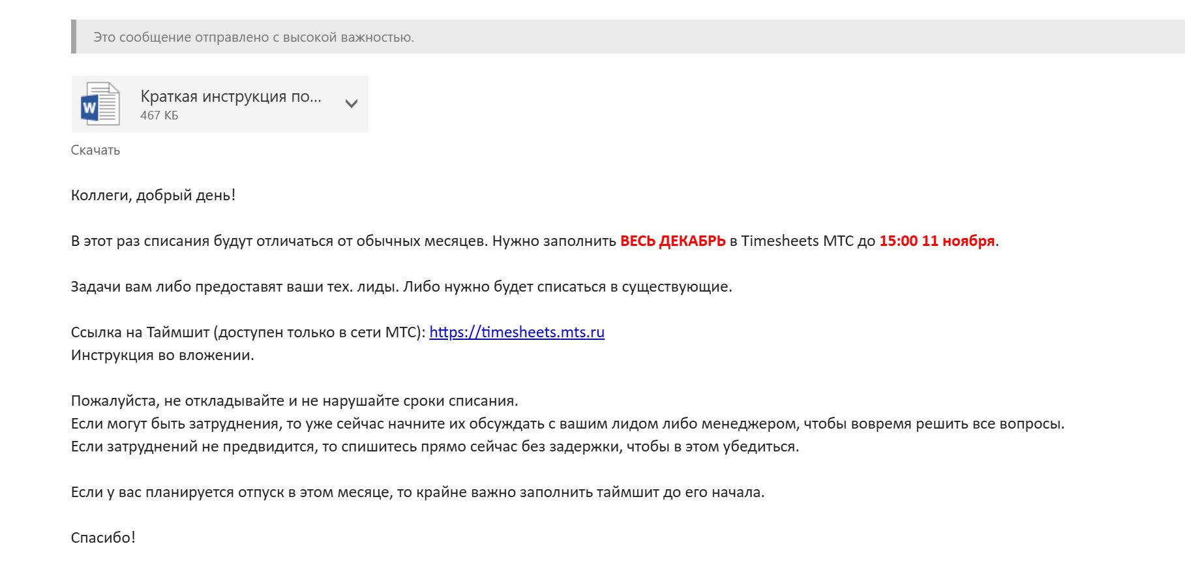Click the closing word "Спасибо!"

point(103,538)
